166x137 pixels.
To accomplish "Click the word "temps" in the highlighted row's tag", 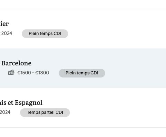I will click(82, 73).
